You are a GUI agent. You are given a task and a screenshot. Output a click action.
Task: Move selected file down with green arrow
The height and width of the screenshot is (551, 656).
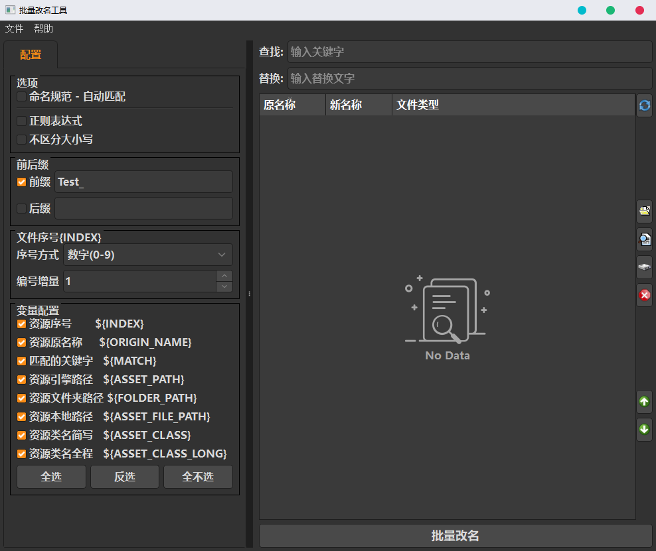644,430
